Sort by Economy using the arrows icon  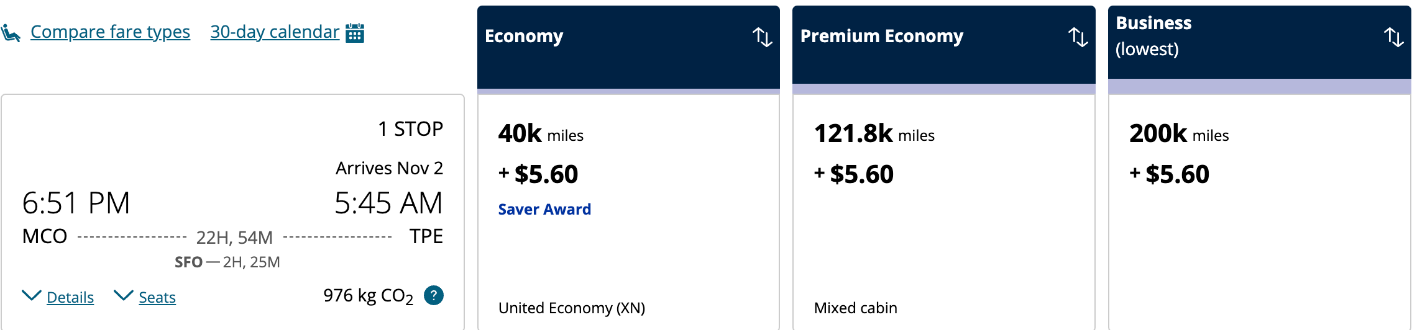(x=763, y=37)
